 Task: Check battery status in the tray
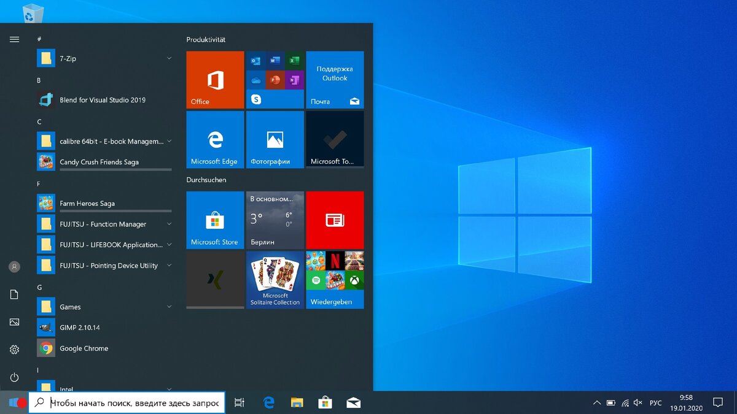611,402
